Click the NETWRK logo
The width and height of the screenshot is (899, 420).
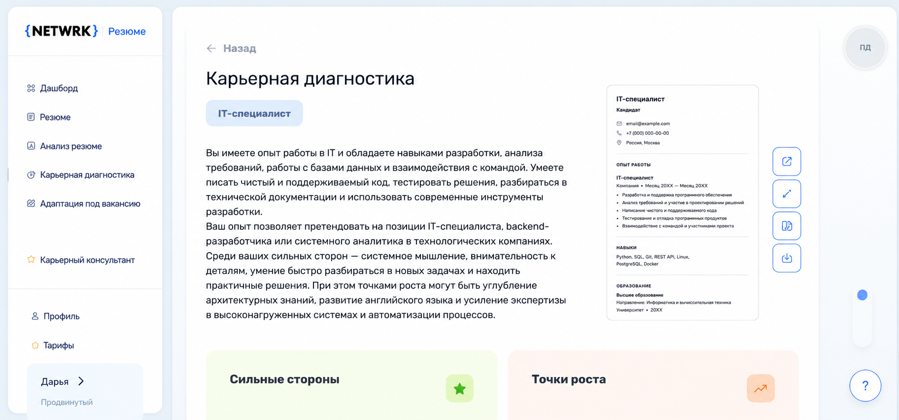[x=61, y=31]
